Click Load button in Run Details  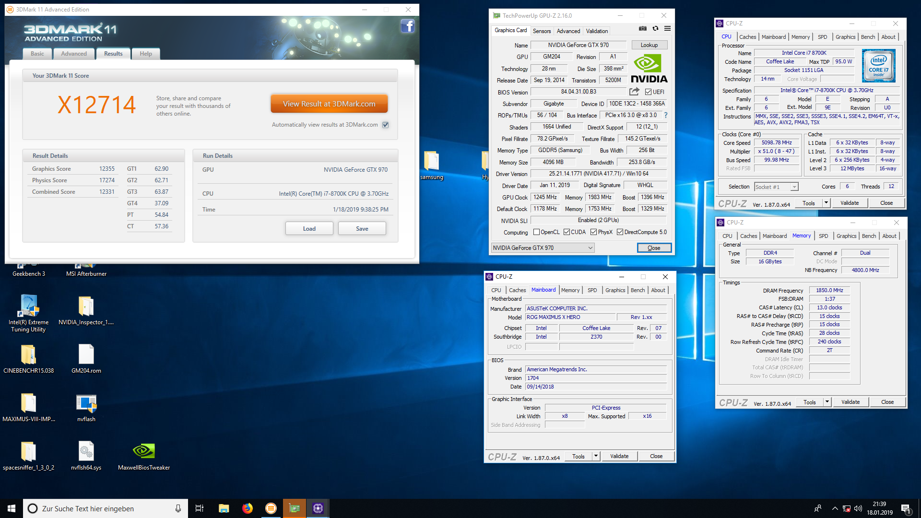point(309,229)
